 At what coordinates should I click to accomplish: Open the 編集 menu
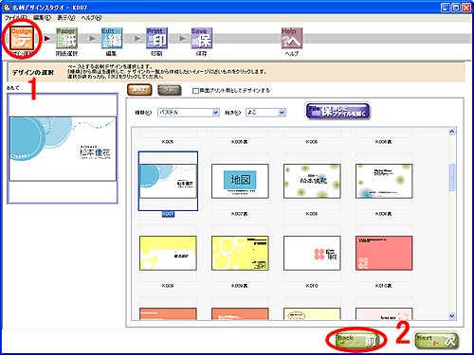[42, 18]
